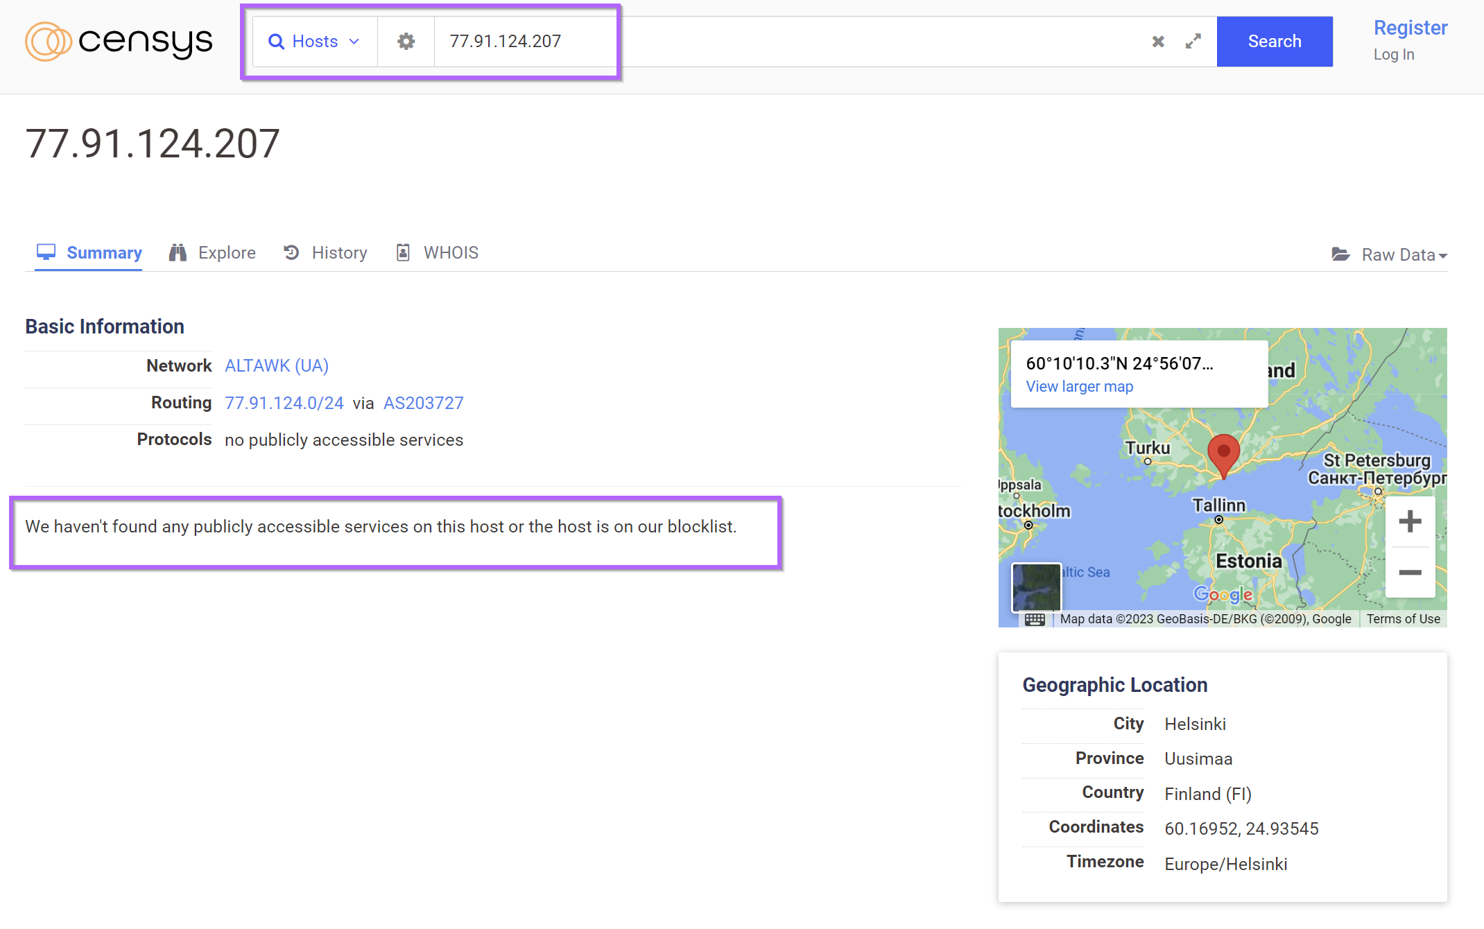Open the History tab

coord(325,253)
